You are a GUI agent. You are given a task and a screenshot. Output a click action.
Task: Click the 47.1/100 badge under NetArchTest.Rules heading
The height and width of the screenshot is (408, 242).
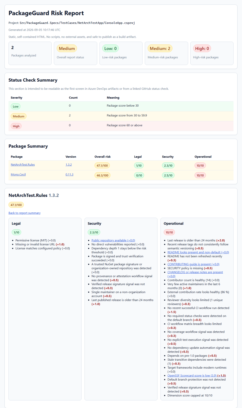coord(16,205)
